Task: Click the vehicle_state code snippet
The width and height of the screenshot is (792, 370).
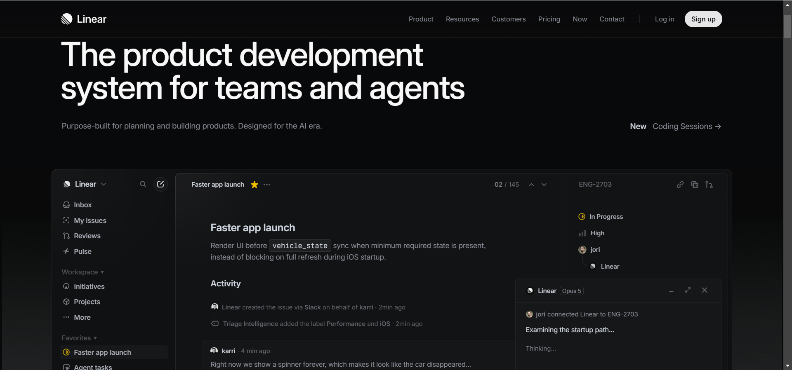Action: [x=300, y=246]
